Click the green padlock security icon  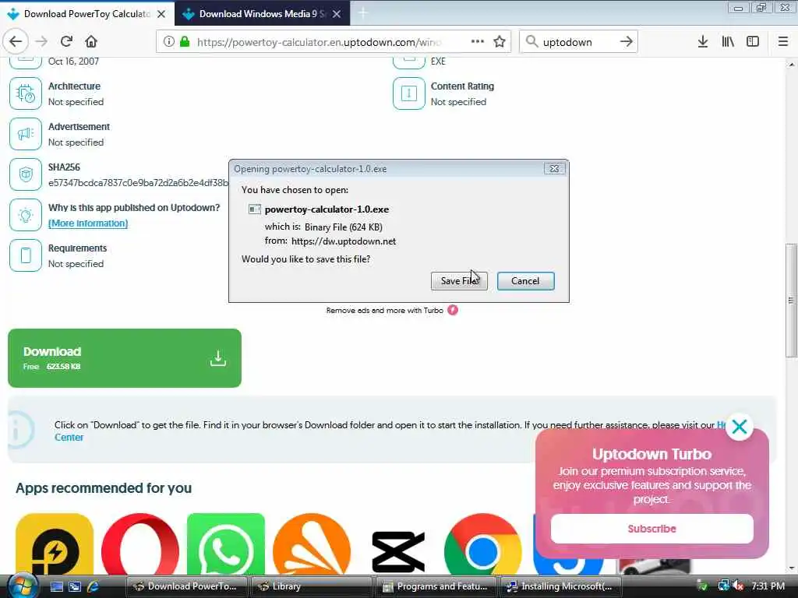185,42
